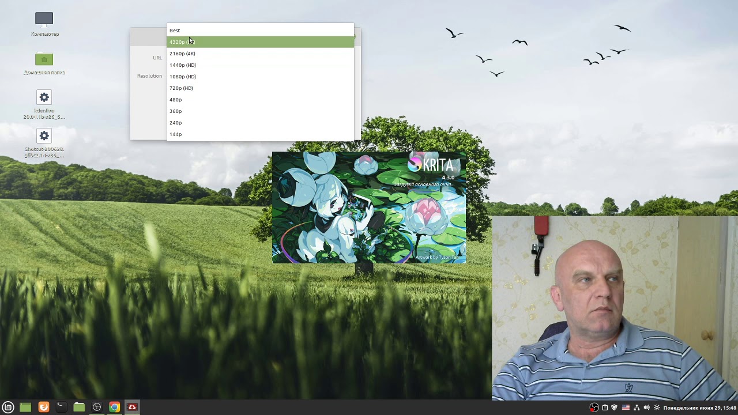The height and width of the screenshot is (415, 738).
Task: Choose 720p (HD) resolution option
Action: 260,88
